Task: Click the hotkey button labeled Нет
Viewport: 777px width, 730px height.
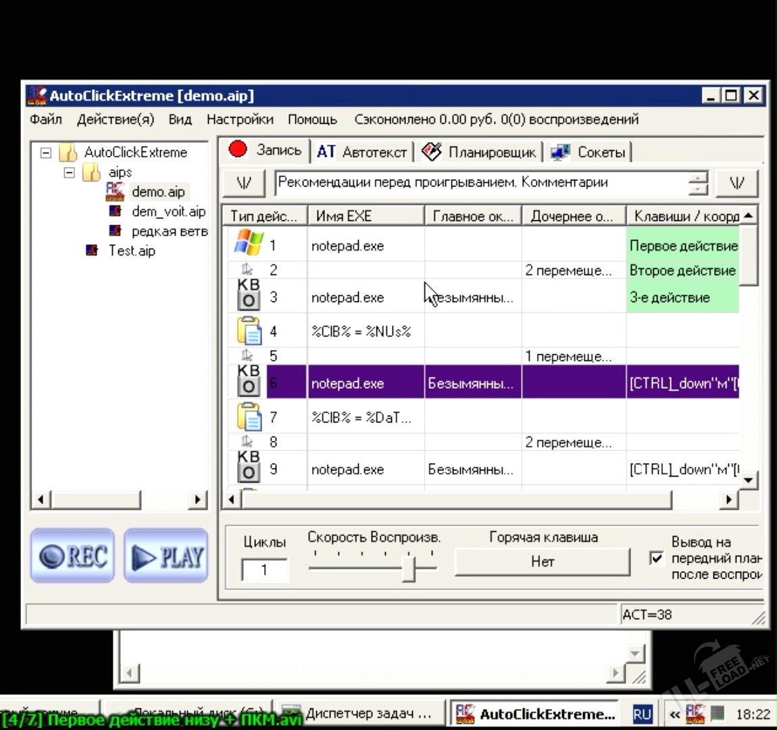Action: click(542, 562)
